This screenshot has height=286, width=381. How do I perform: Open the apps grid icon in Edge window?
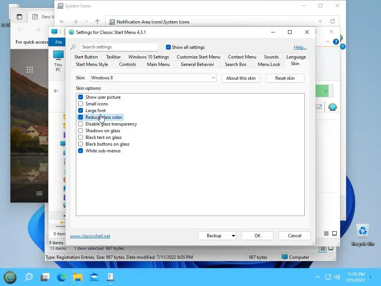point(30,70)
